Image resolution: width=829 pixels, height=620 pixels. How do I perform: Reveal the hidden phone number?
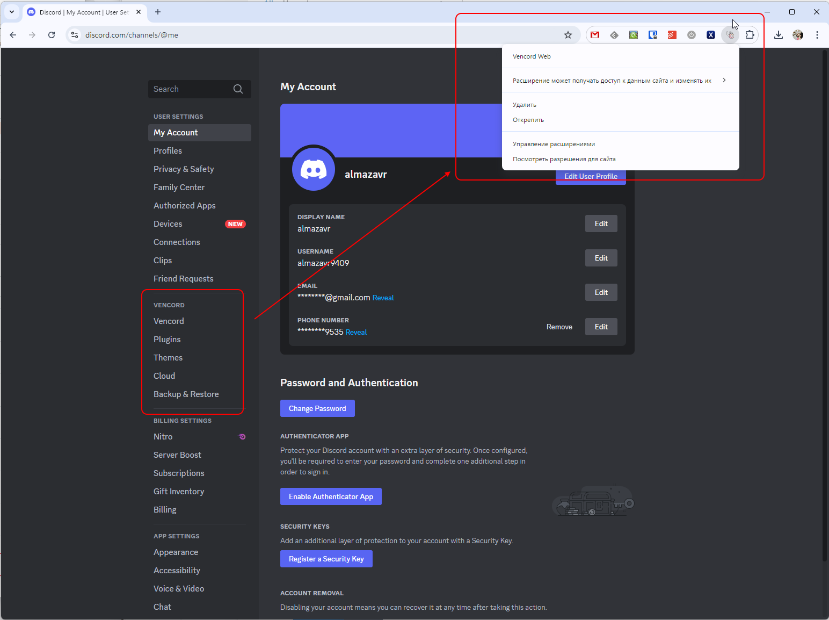tap(356, 332)
